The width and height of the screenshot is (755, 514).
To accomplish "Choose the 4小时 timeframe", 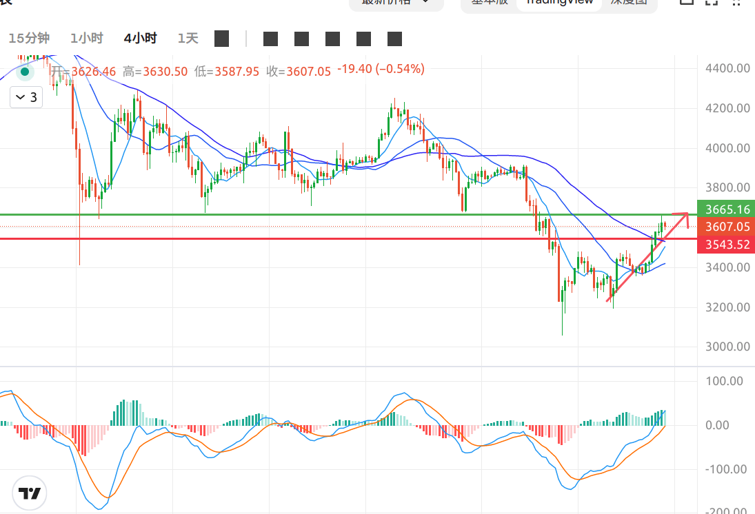I will [x=140, y=39].
